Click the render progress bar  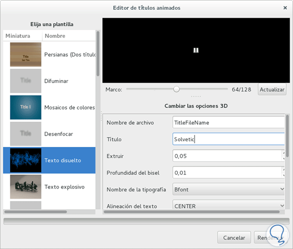click(146, 221)
